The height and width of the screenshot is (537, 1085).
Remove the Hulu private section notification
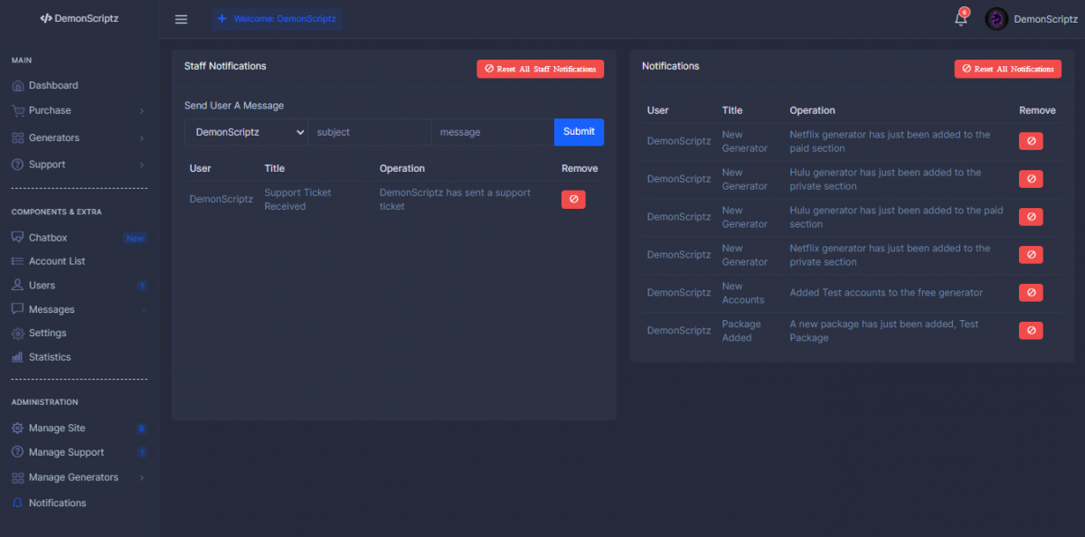click(1030, 179)
